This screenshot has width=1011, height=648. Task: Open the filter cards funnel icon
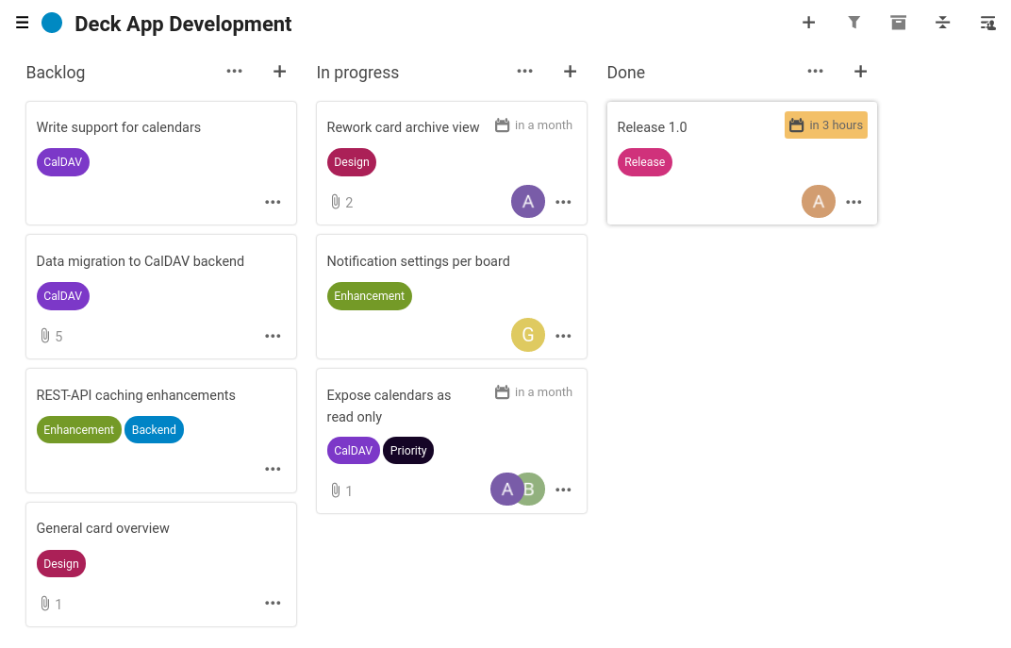pos(854,23)
